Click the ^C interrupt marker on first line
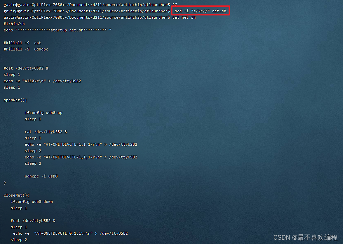Screen dimensions: 343x244 (174, 4)
